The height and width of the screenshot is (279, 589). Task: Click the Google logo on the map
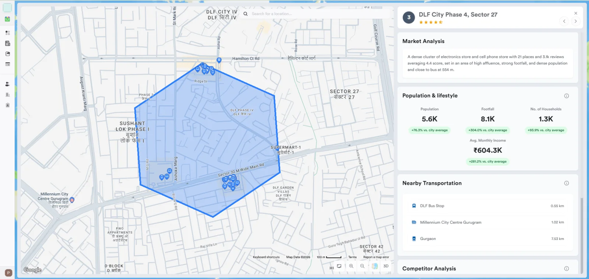32,270
